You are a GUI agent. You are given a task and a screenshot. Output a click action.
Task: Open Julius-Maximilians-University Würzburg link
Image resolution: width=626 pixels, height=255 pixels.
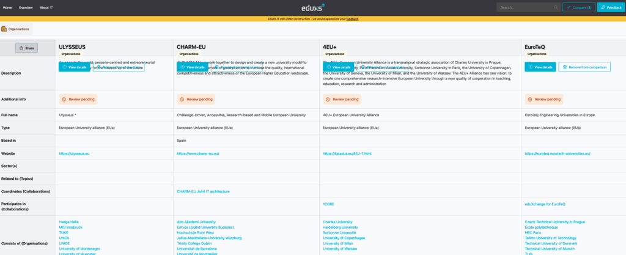(x=209, y=238)
